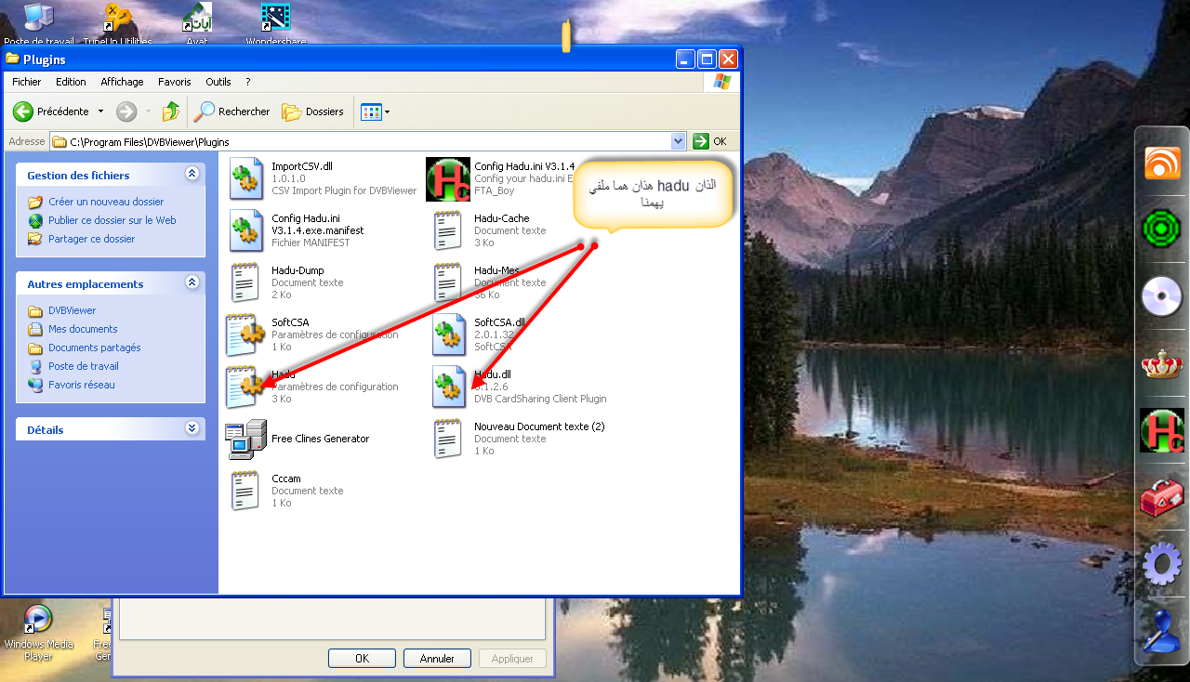This screenshot has height=682, width=1190.
Task: Click the CD disc icon in the right dock
Action: (x=1161, y=297)
